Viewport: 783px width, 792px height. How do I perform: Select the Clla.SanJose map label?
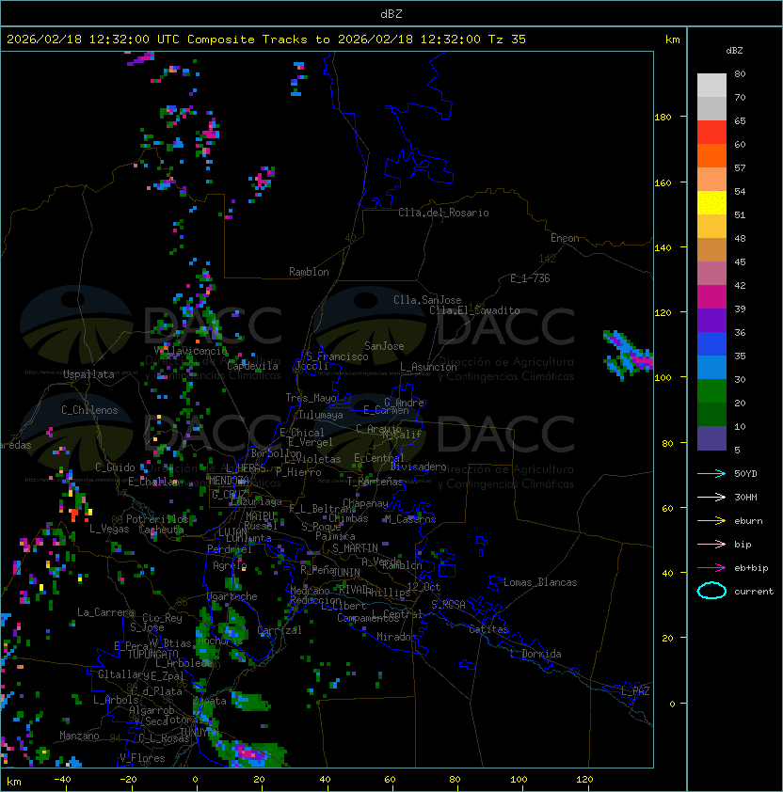click(427, 300)
